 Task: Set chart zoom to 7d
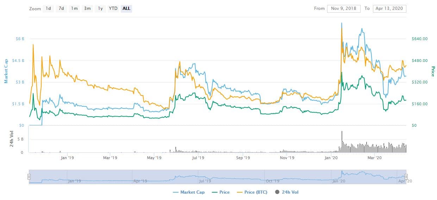coord(61,8)
